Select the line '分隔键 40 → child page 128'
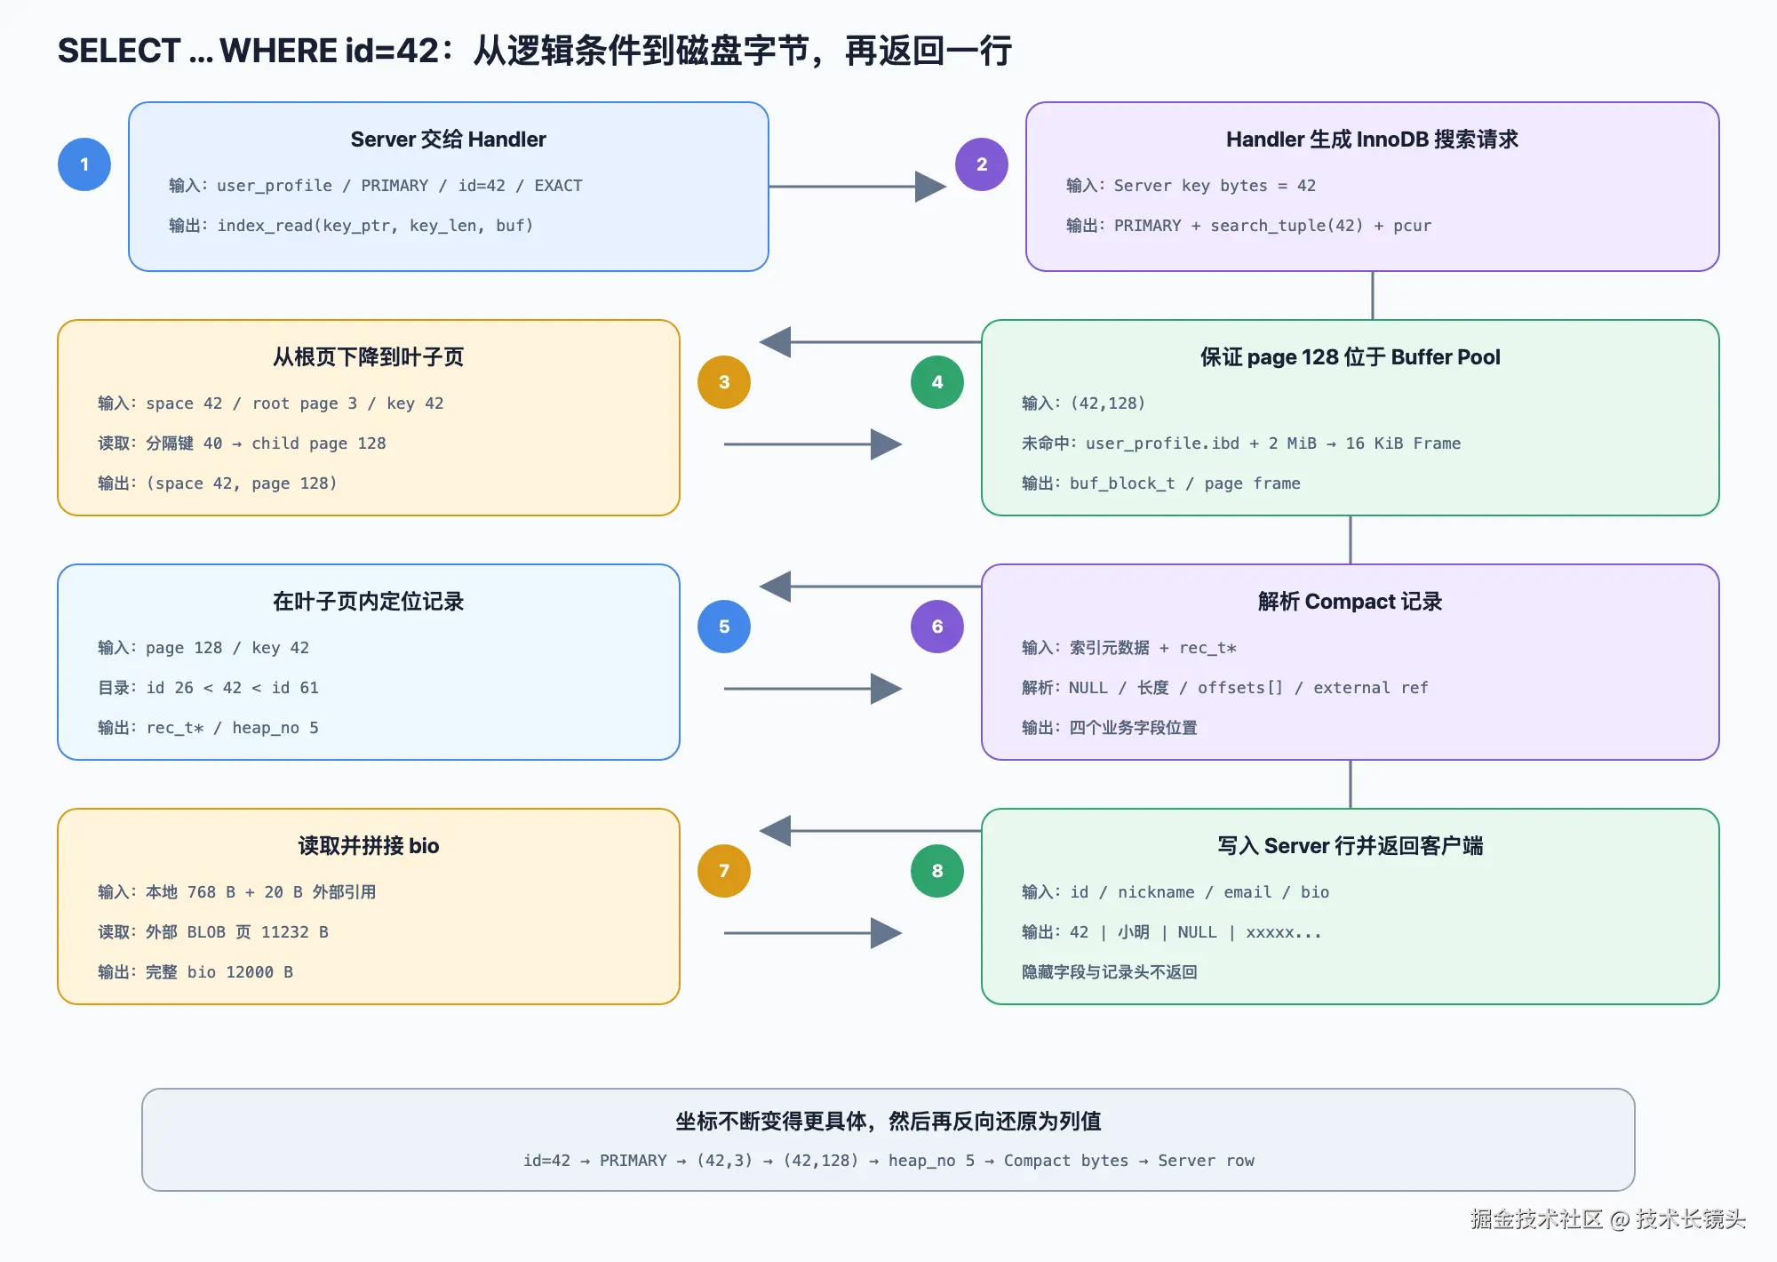This screenshot has height=1262, width=1777. pyautogui.click(x=266, y=443)
